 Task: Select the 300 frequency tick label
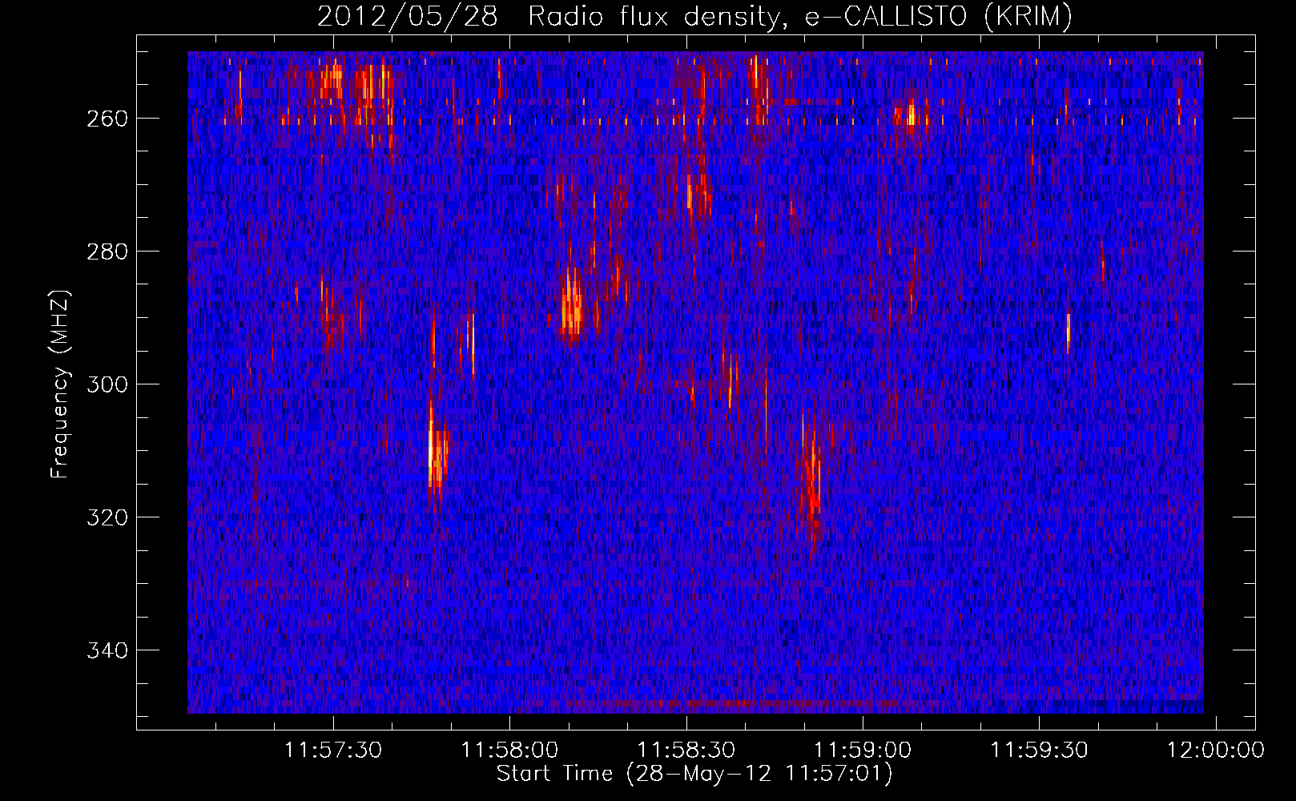107,384
